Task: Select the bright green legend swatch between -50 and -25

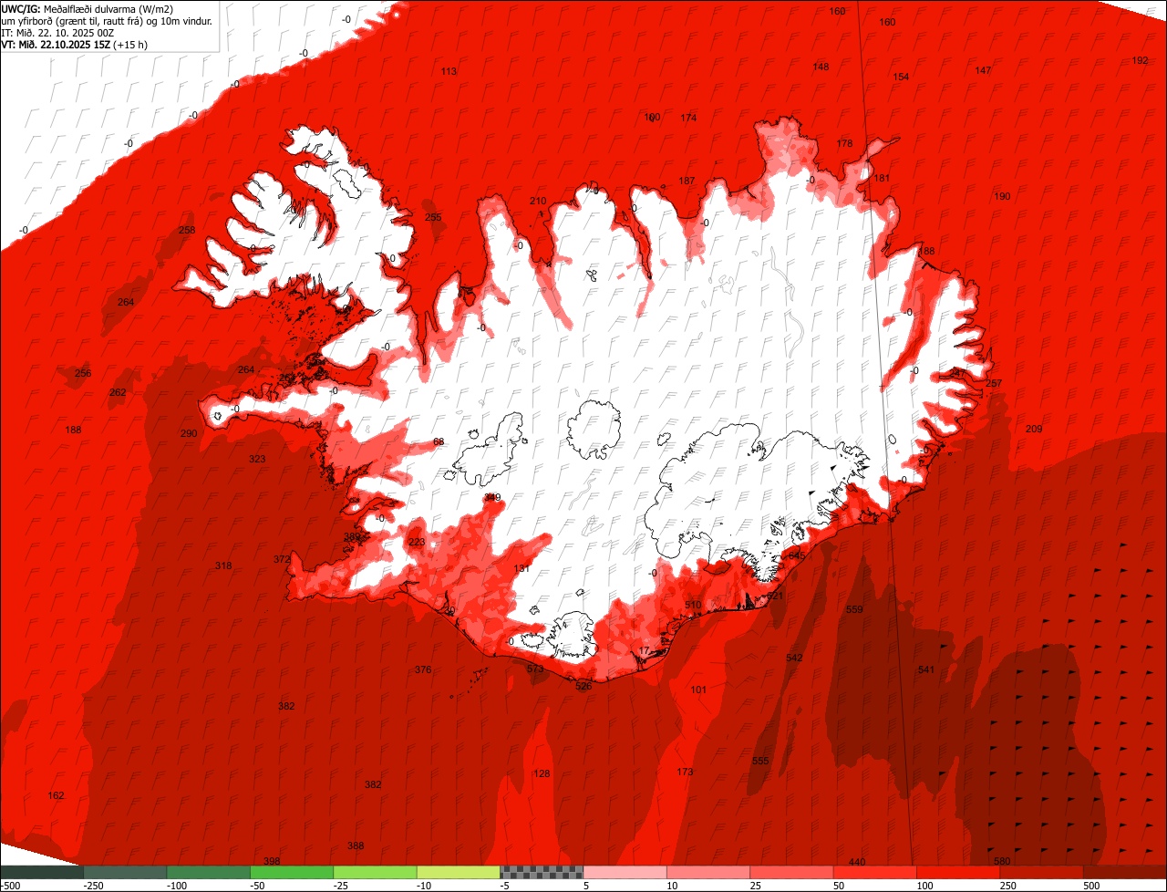Action: coord(292,872)
